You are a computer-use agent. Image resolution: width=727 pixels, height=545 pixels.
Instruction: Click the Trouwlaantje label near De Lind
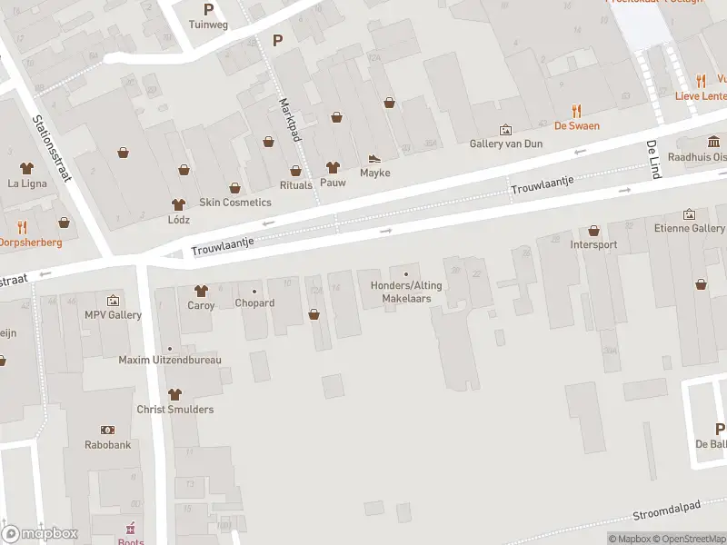543,184
